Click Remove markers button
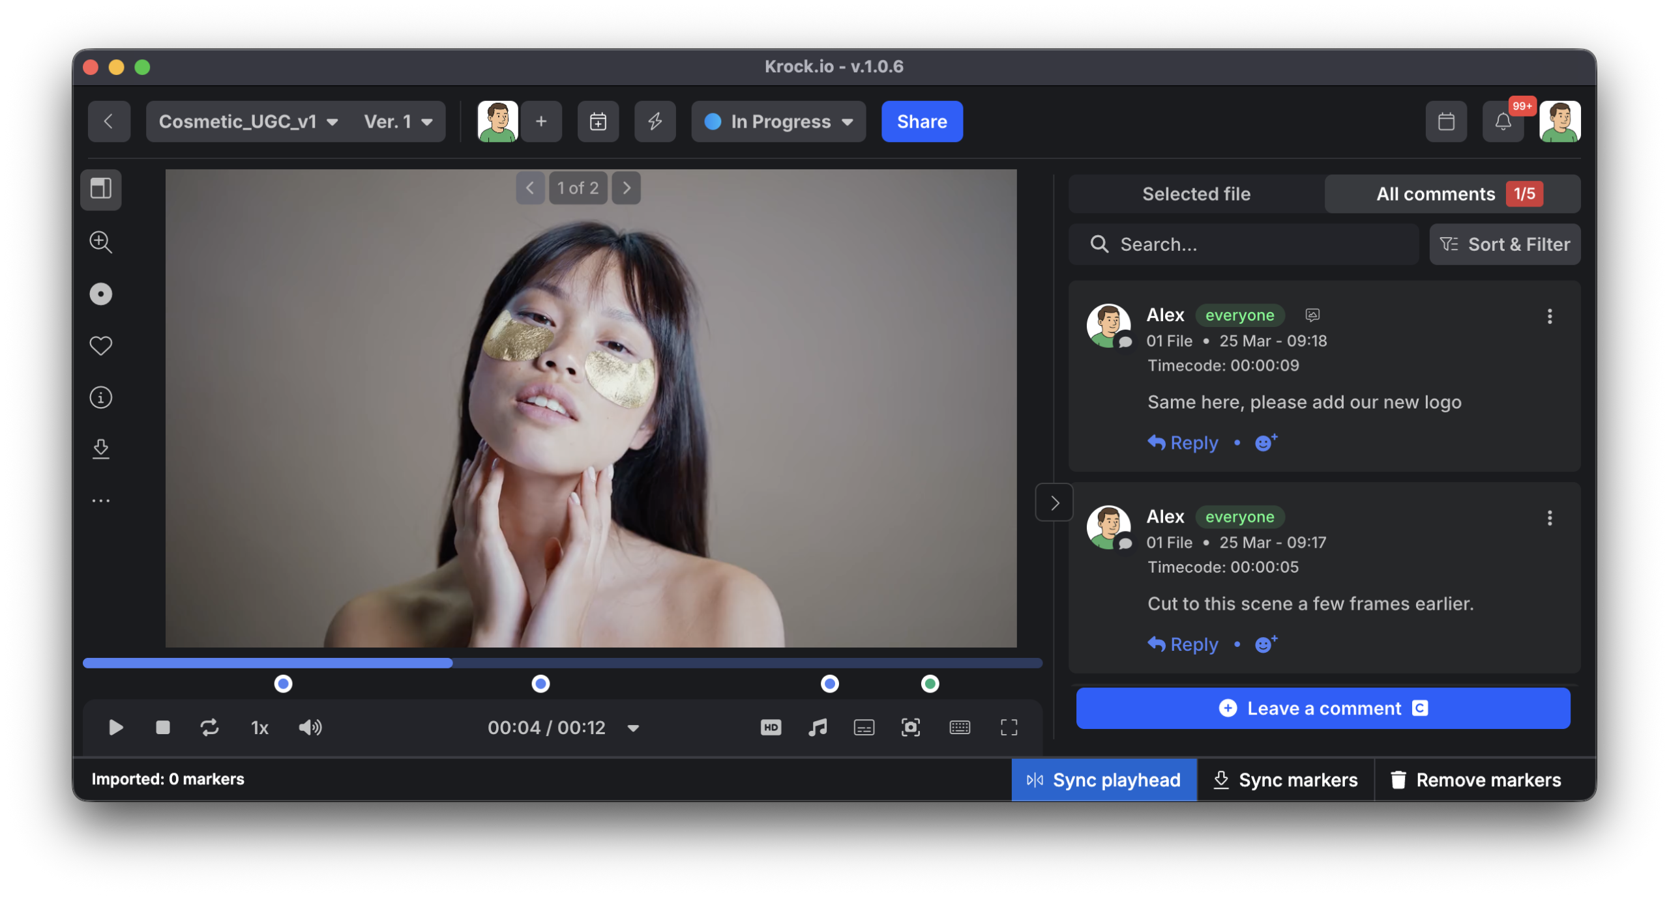1669x897 pixels. point(1475,780)
